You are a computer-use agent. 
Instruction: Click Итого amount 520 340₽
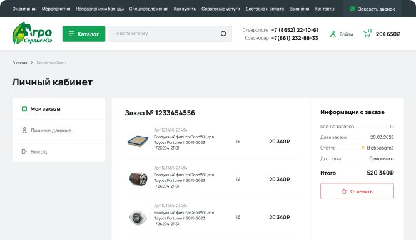[380, 173]
